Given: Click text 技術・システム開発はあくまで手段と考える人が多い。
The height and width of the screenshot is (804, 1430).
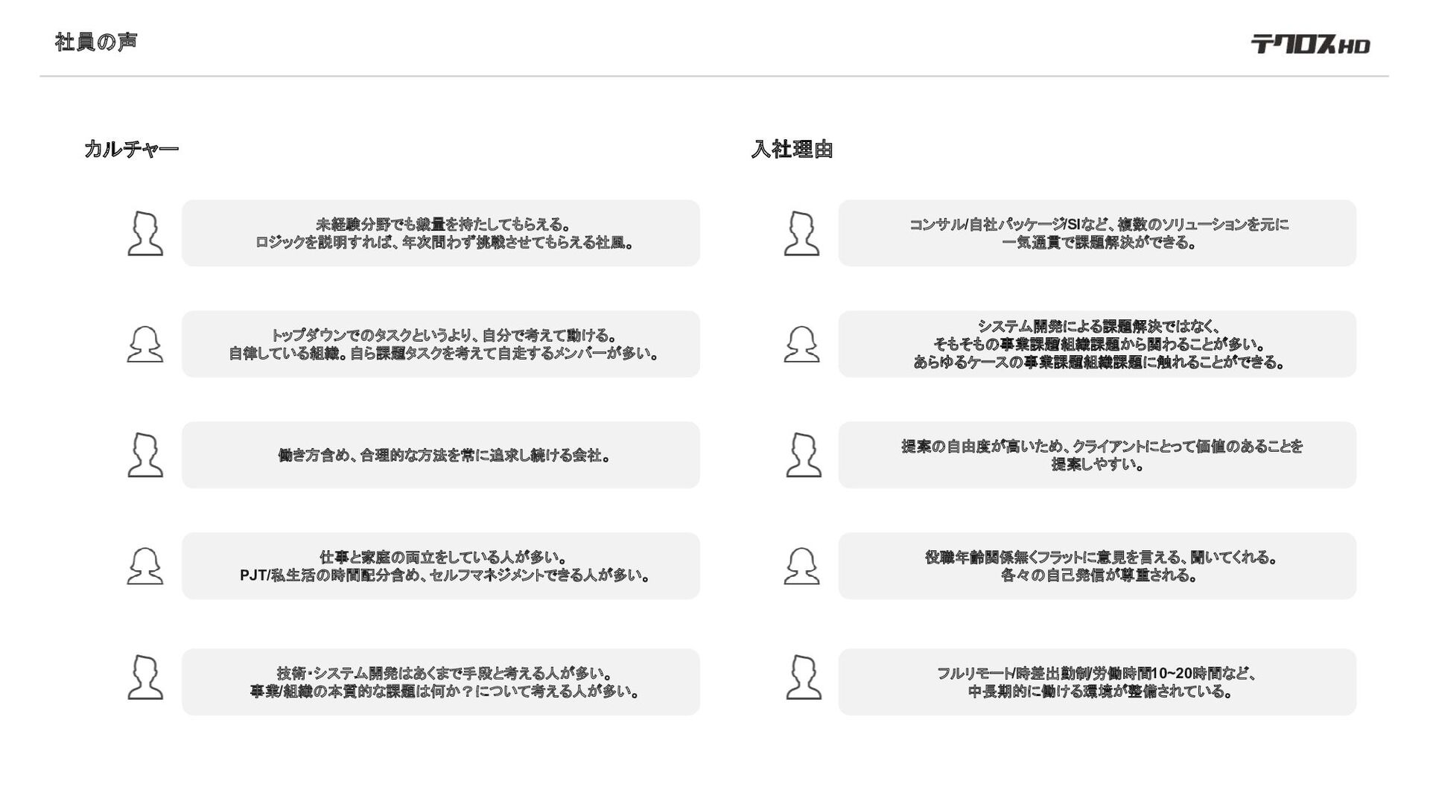Looking at the screenshot, I should pos(444,673).
